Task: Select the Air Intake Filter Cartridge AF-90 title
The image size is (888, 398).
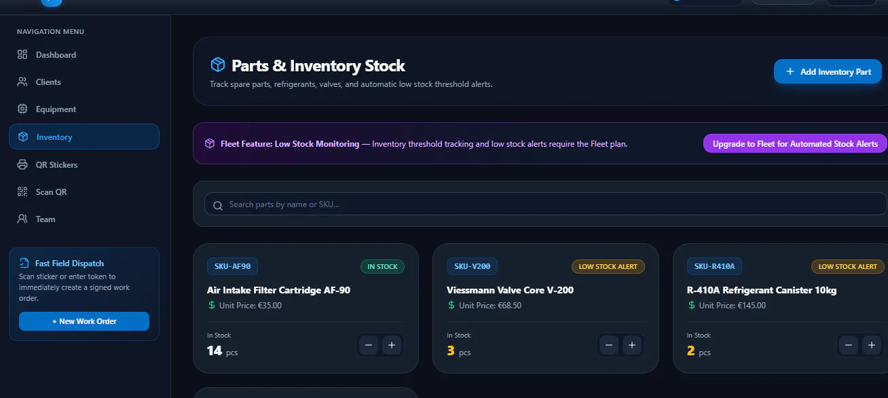Action: click(278, 290)
